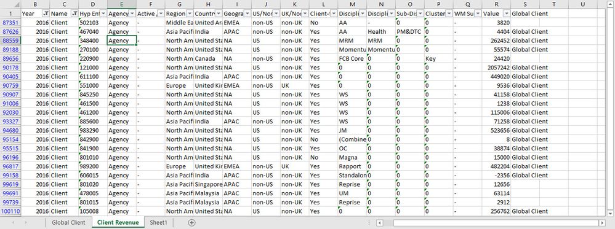This screenshot has width=615, height=229.
Task: Select the Health cell in column N
Action: 381,32
